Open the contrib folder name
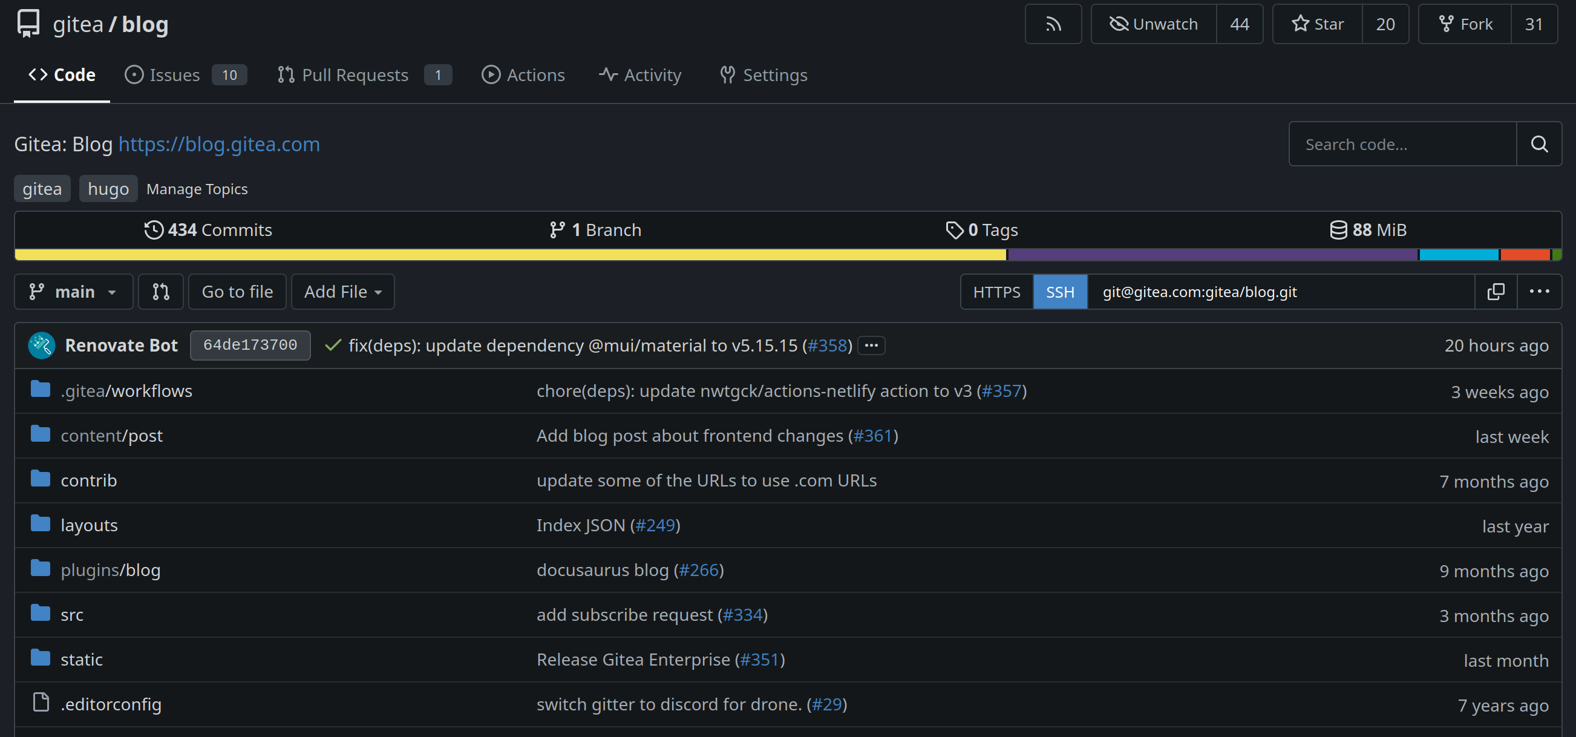The width and height of the screenshot is (1576, 737). [89, 480]
